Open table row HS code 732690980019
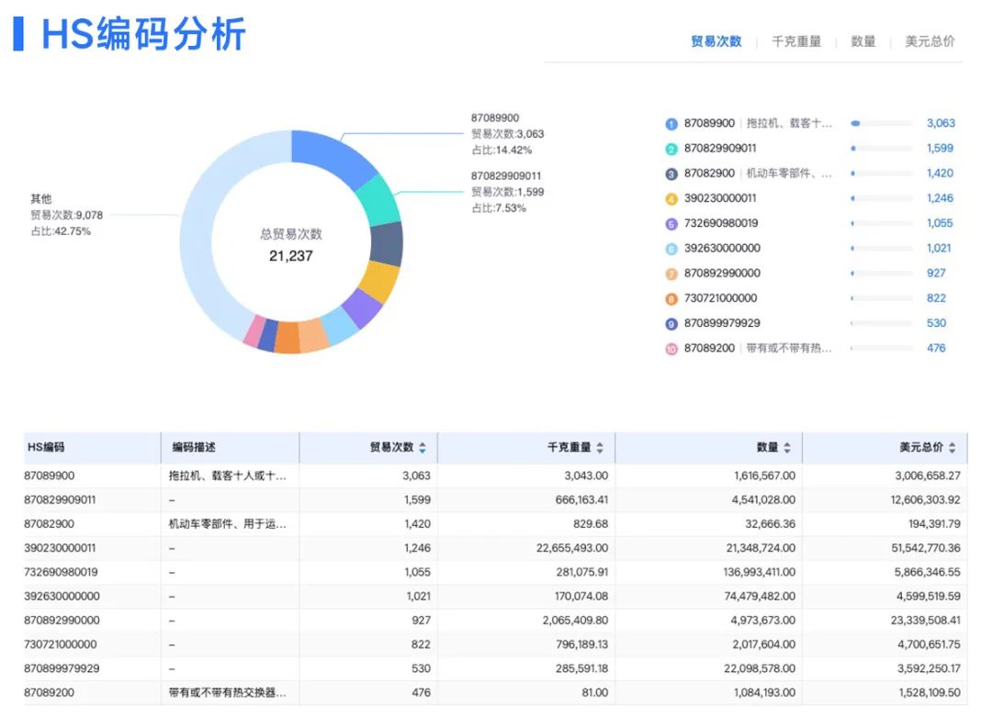 click(x=61, y=572)
